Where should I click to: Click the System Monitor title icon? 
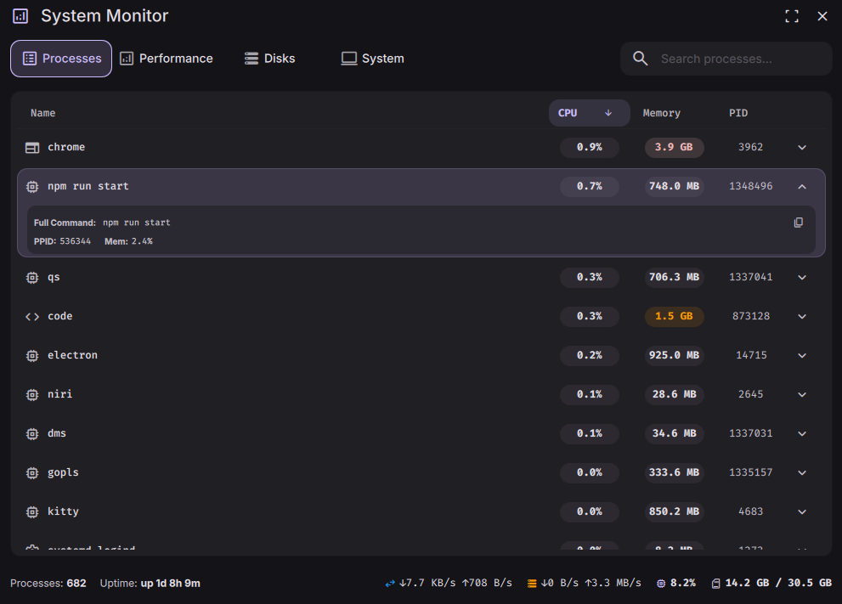click(x=20, y=16)
